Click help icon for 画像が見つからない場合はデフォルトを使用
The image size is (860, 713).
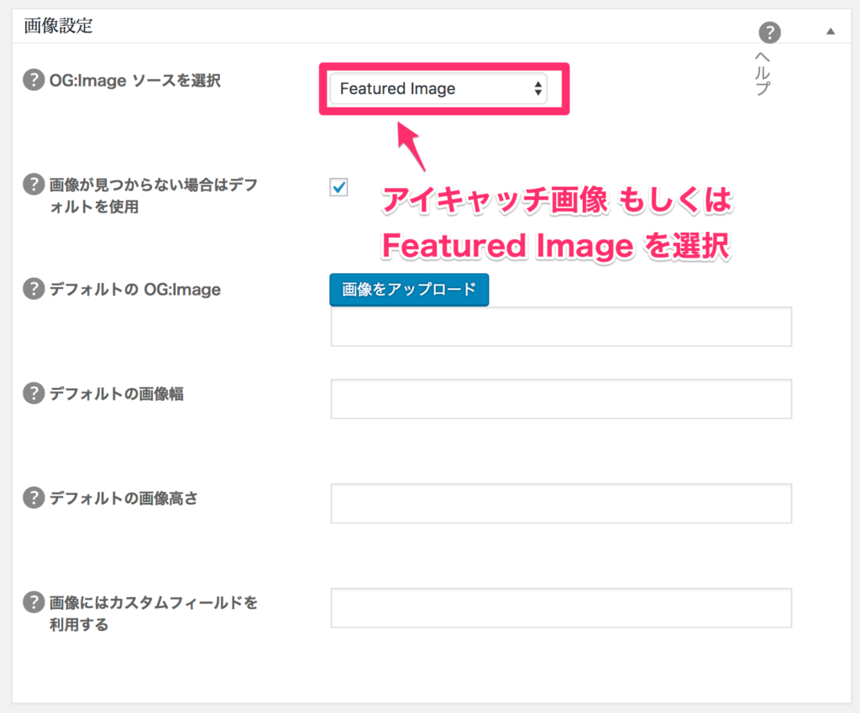pos(34,184)
